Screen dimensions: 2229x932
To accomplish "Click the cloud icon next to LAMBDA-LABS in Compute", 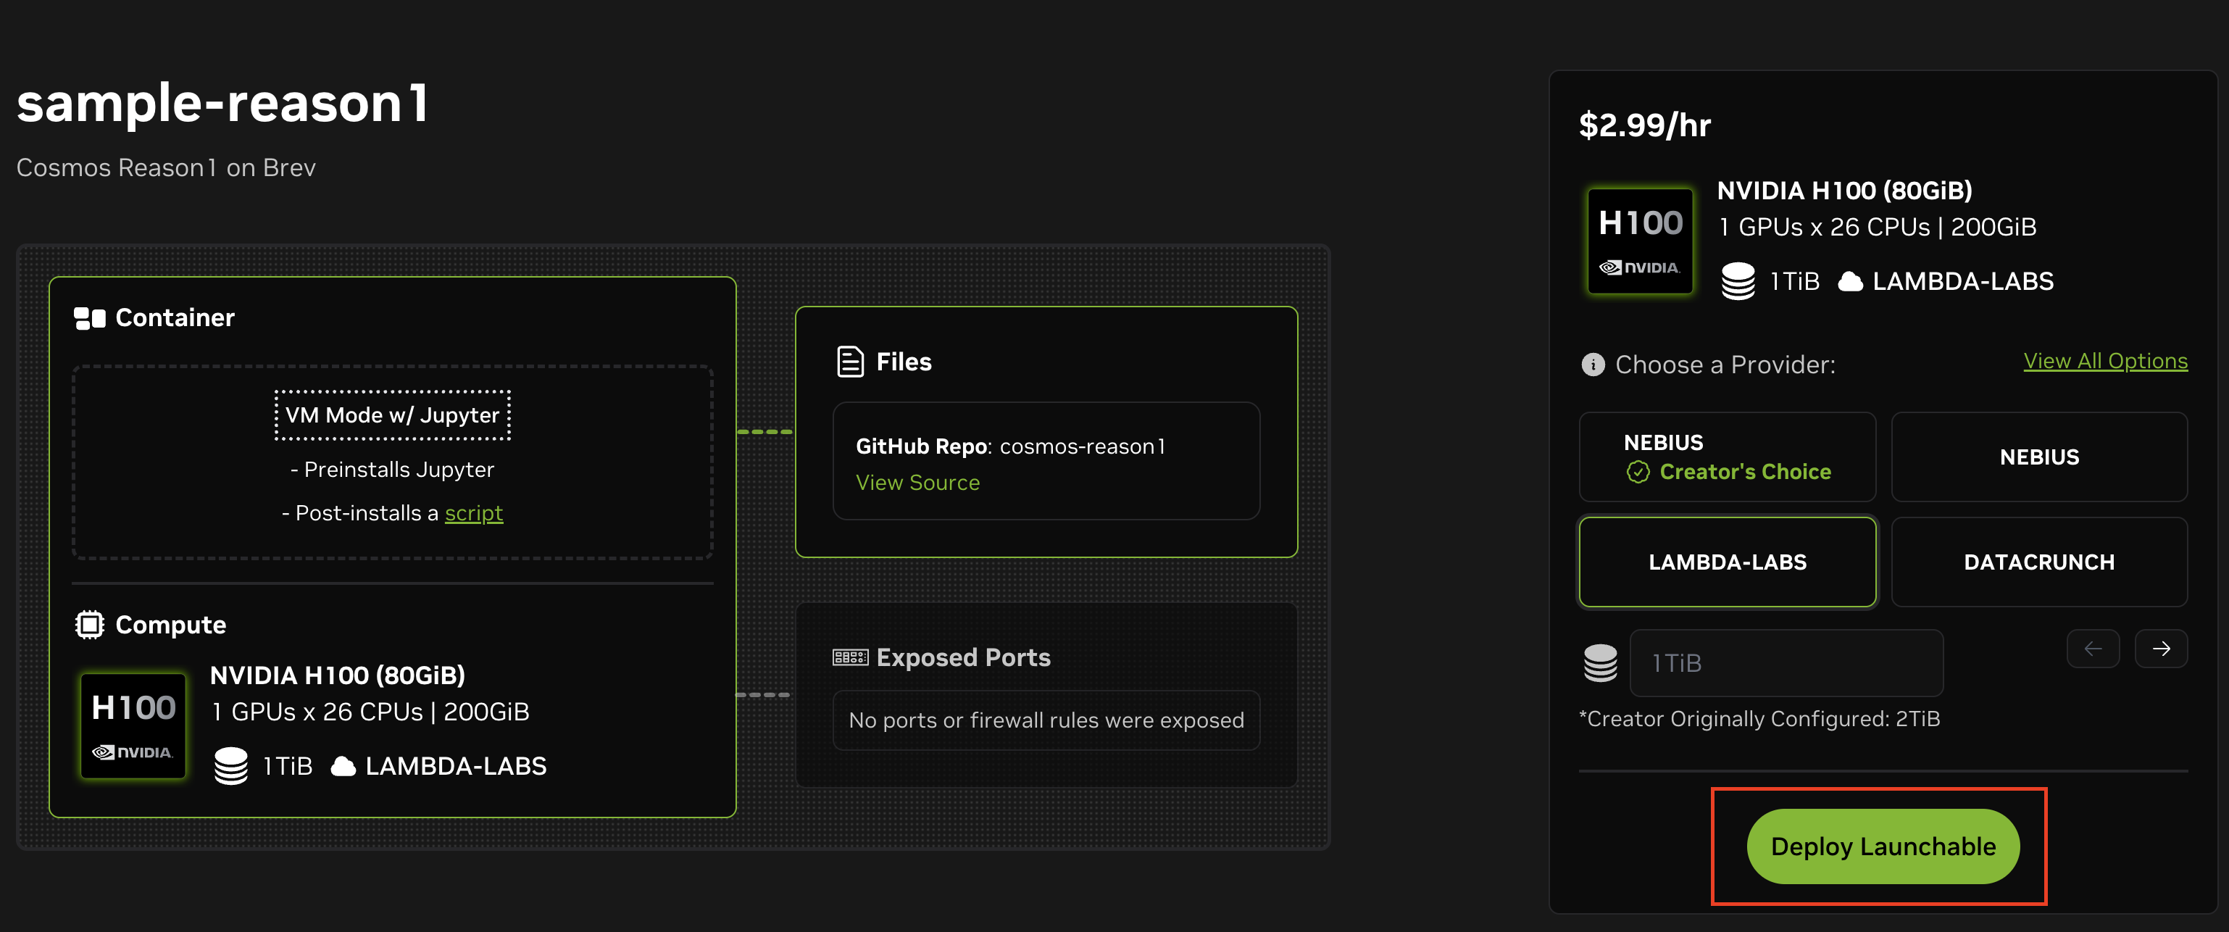I will click(x=343, y=766).
